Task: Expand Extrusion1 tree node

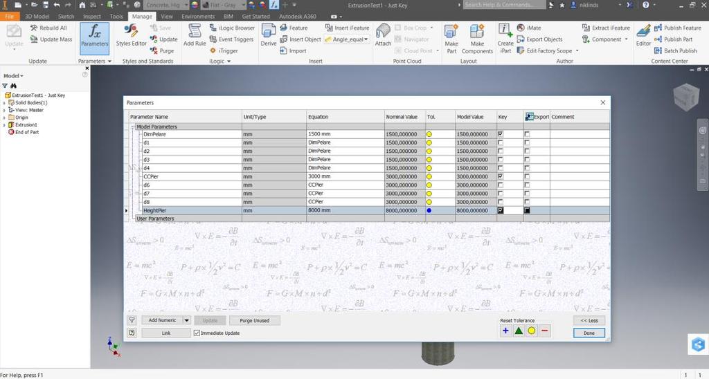Action: click(5, 125)
